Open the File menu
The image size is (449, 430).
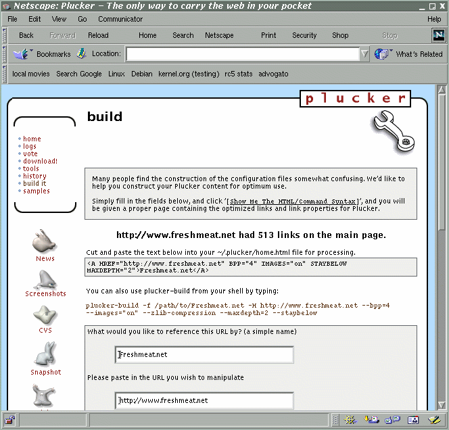click(12, 19)
